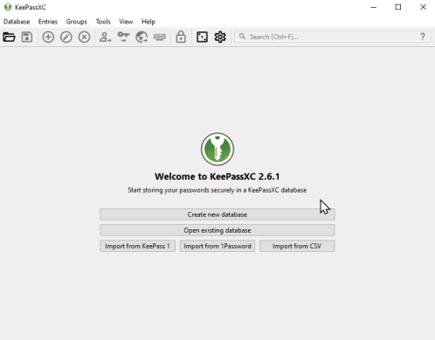435x340 pixels.
Task: Open the Database menu
Action: point(17,22)
